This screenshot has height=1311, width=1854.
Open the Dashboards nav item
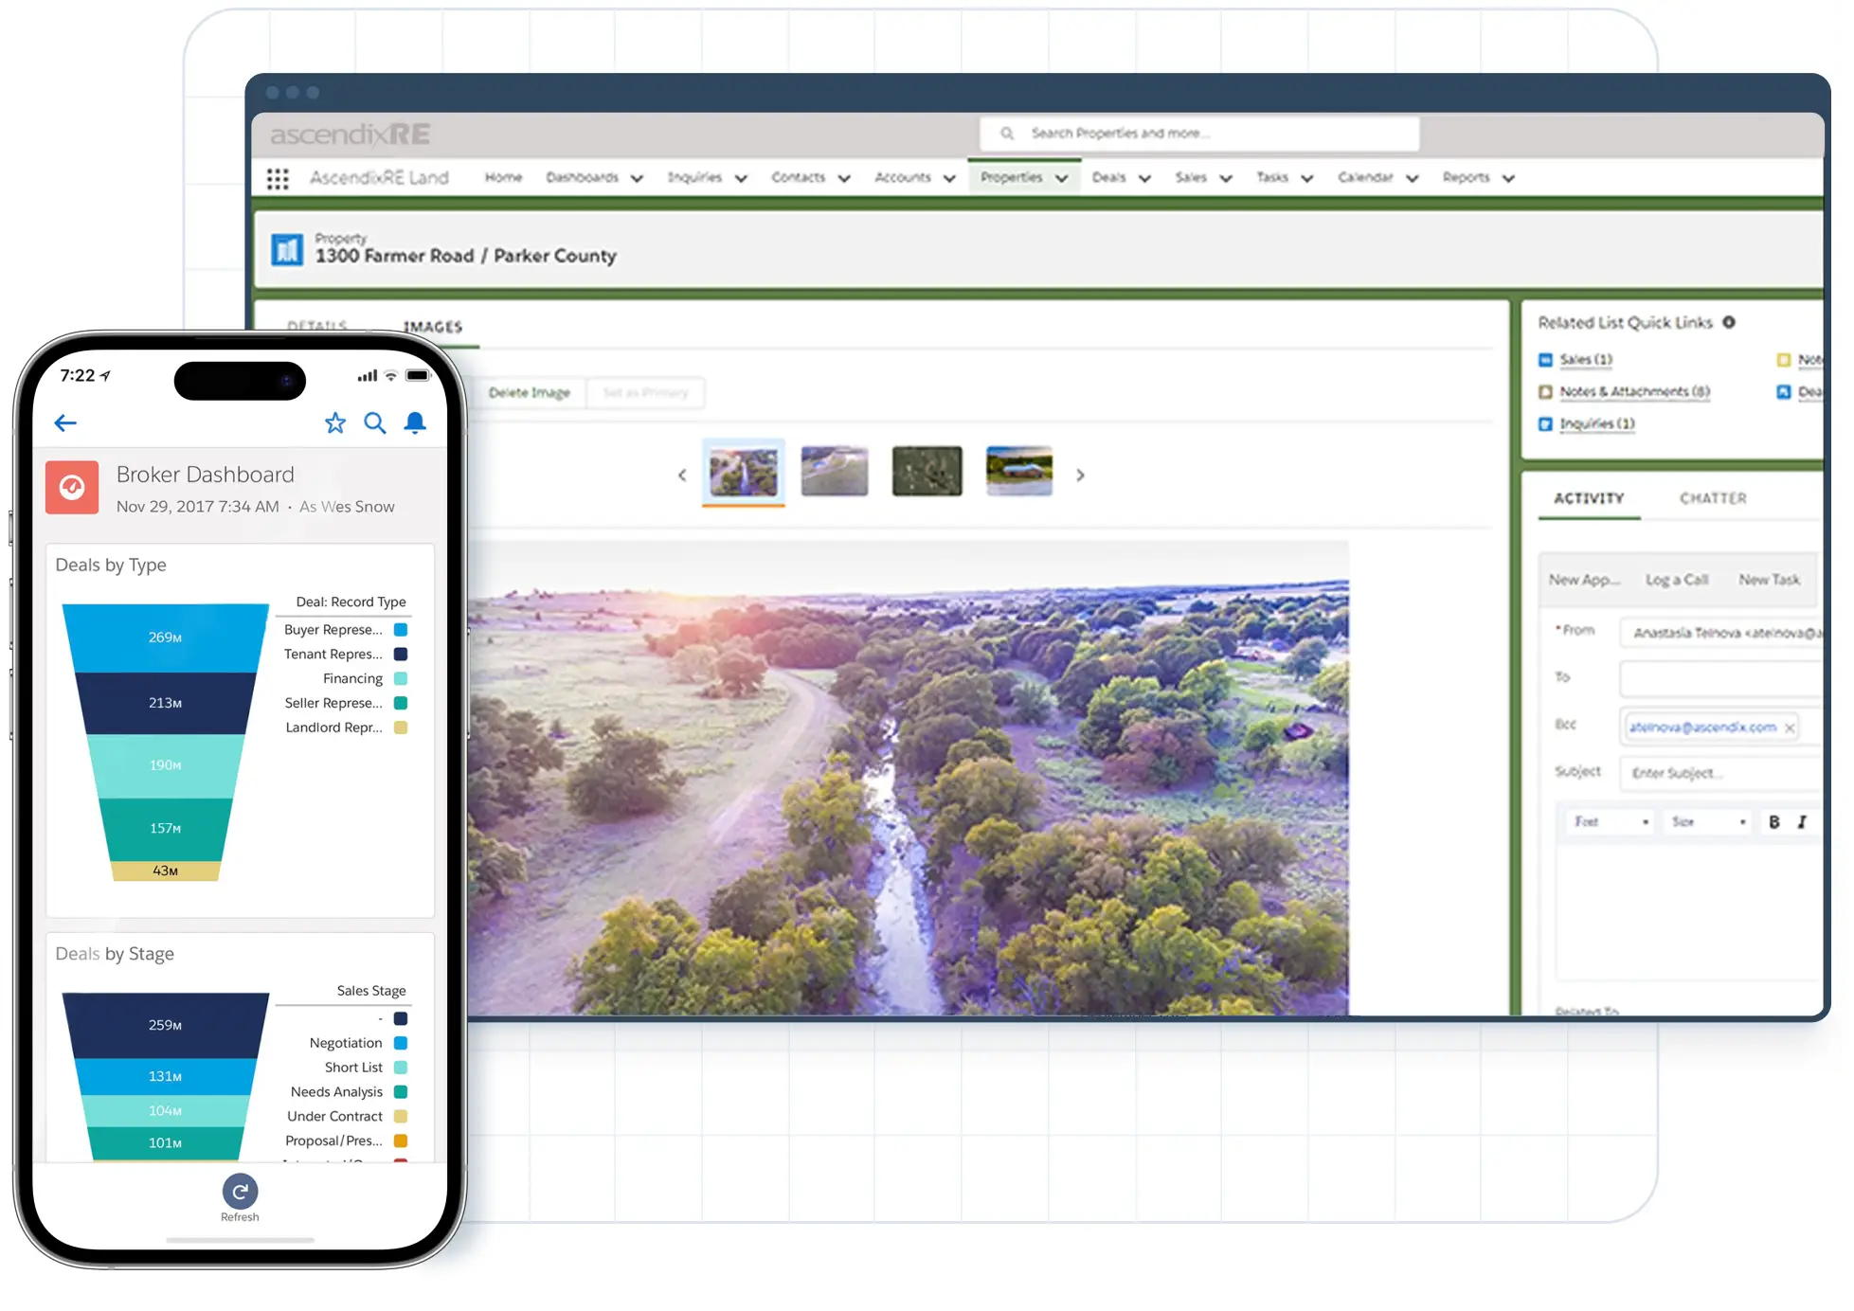point(582,177)
